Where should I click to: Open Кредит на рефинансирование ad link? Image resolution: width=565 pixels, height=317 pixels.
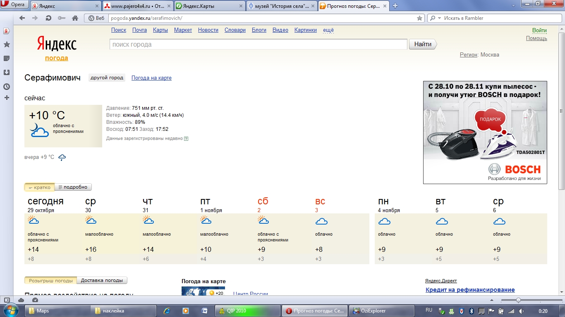[x=470, y=290]
